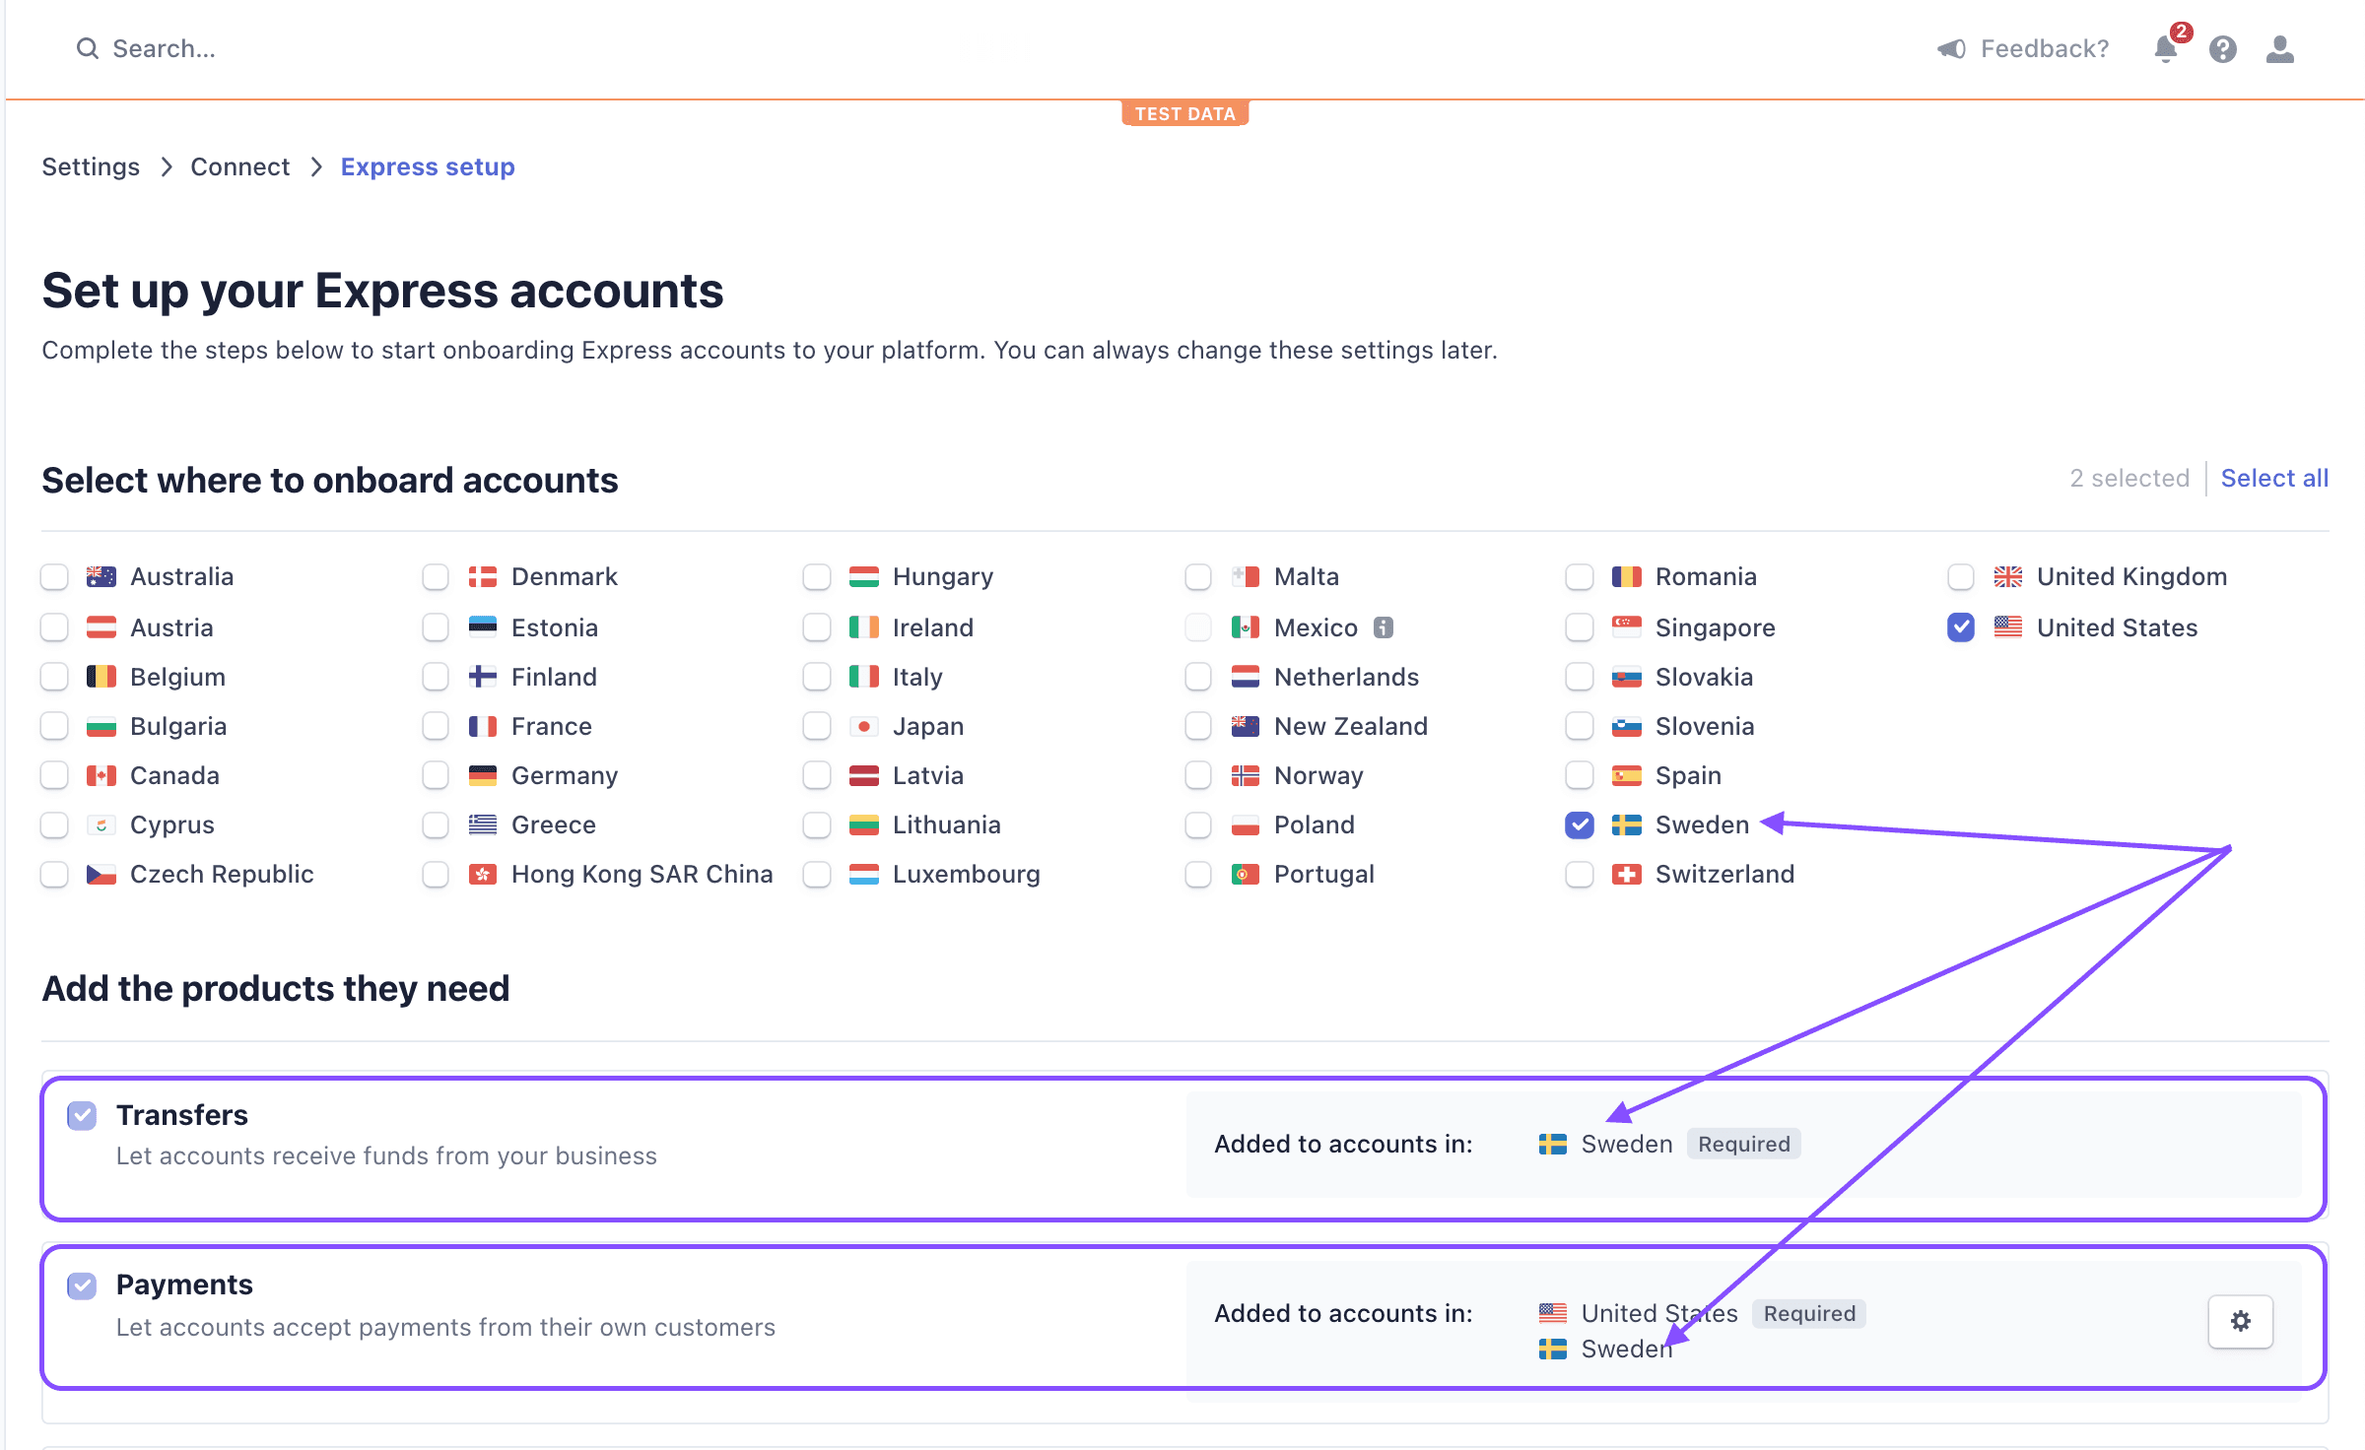The image size is (2365, 1450).
Task: Click the Australia flag icon
Action: click(x=101, y=576)
